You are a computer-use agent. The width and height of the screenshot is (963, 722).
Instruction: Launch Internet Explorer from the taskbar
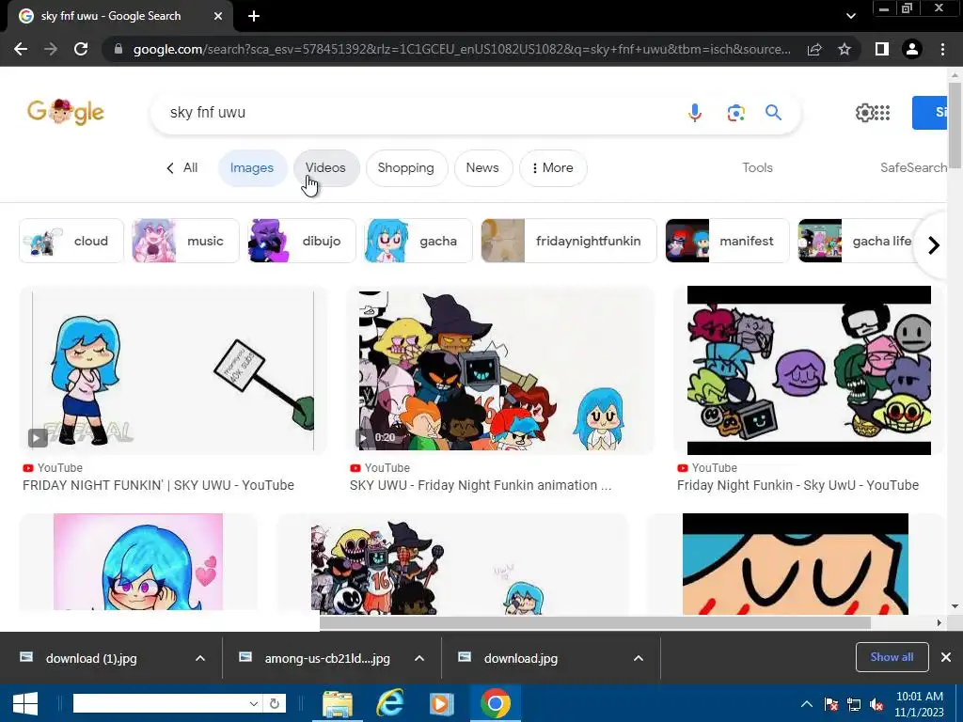coord(389,703)
